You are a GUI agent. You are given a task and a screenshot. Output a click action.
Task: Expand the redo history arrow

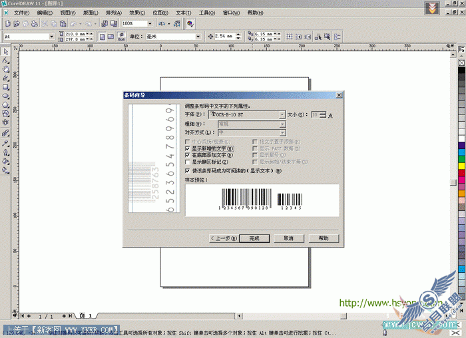tap(95, 24)
